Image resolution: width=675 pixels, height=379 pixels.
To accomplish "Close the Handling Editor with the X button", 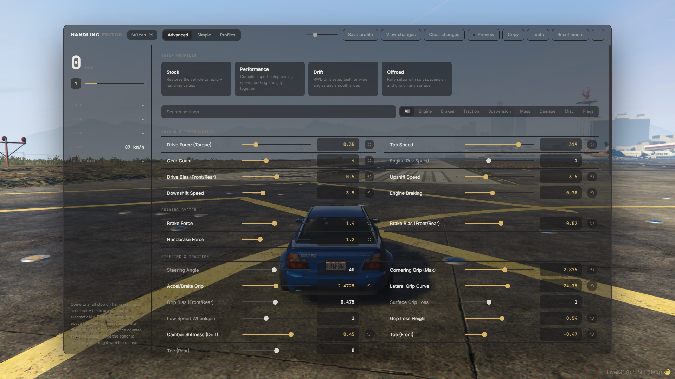I will pos(598,35).
